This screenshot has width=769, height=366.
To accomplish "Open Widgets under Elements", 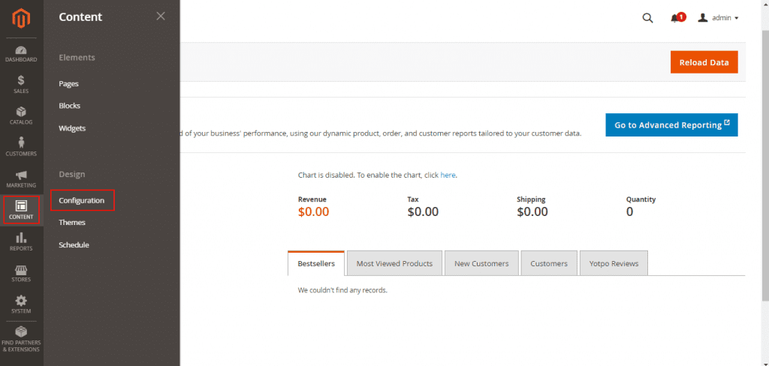I will coord(72,128).
